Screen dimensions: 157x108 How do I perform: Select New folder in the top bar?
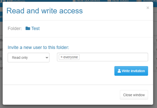pyautogui.click(x=120, y=1)
